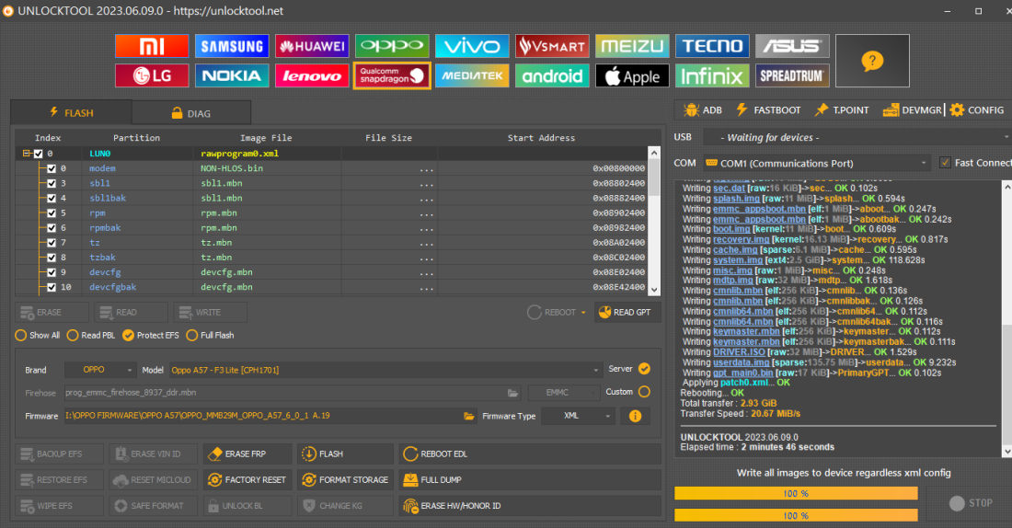Open the ASUS brand tile
The height and width of the screenshot is (528, 1012).
click(792, 46)
